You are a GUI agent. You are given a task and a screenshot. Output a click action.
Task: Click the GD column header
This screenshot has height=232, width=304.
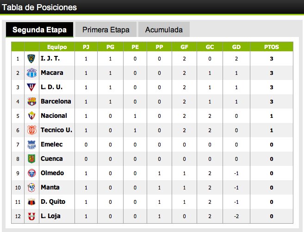[x=236, y=47]
